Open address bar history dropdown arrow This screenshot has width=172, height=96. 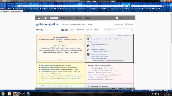point(128,6)
